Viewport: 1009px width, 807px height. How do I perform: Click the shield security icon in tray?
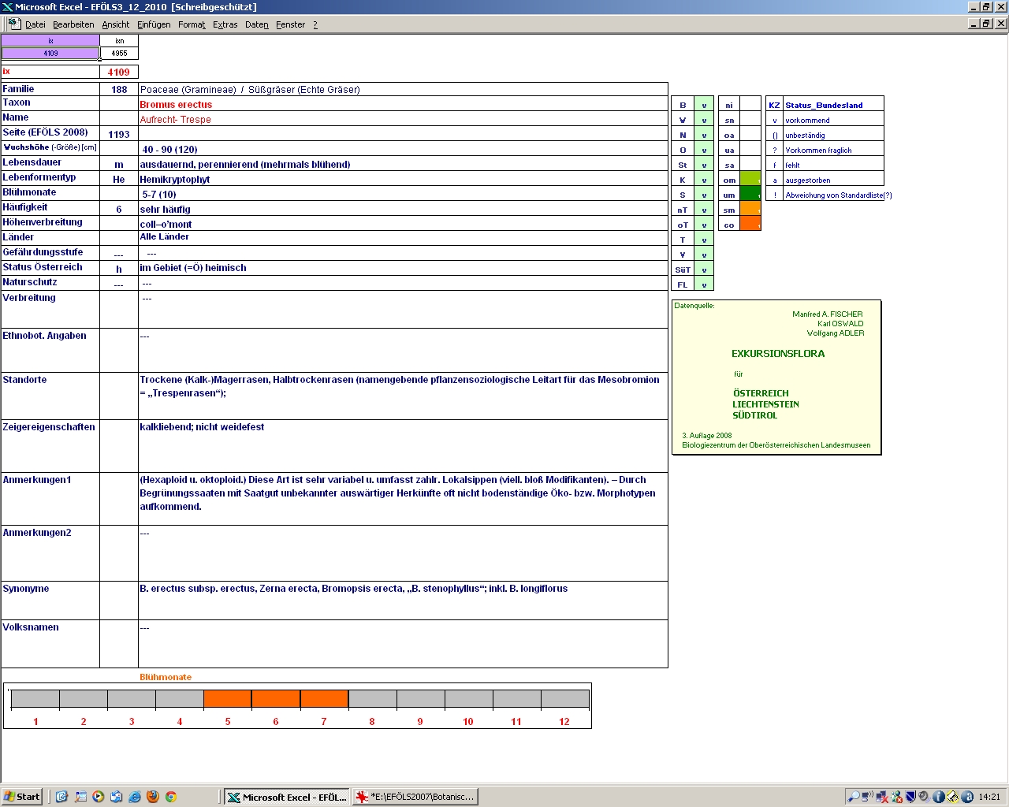(x=910, y=797)
